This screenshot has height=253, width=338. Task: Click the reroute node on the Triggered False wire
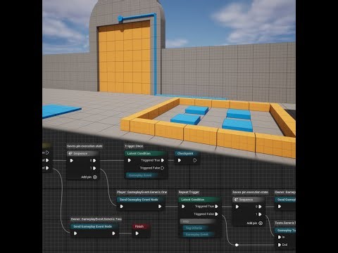point(237,245)
